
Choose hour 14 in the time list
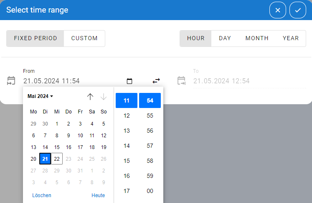[x=127, y=146]
